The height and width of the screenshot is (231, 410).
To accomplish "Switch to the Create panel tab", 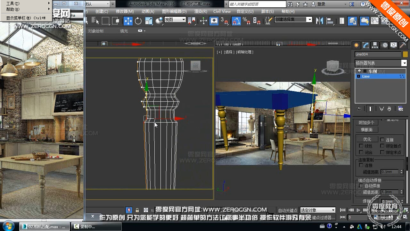I will coord(356,45).
